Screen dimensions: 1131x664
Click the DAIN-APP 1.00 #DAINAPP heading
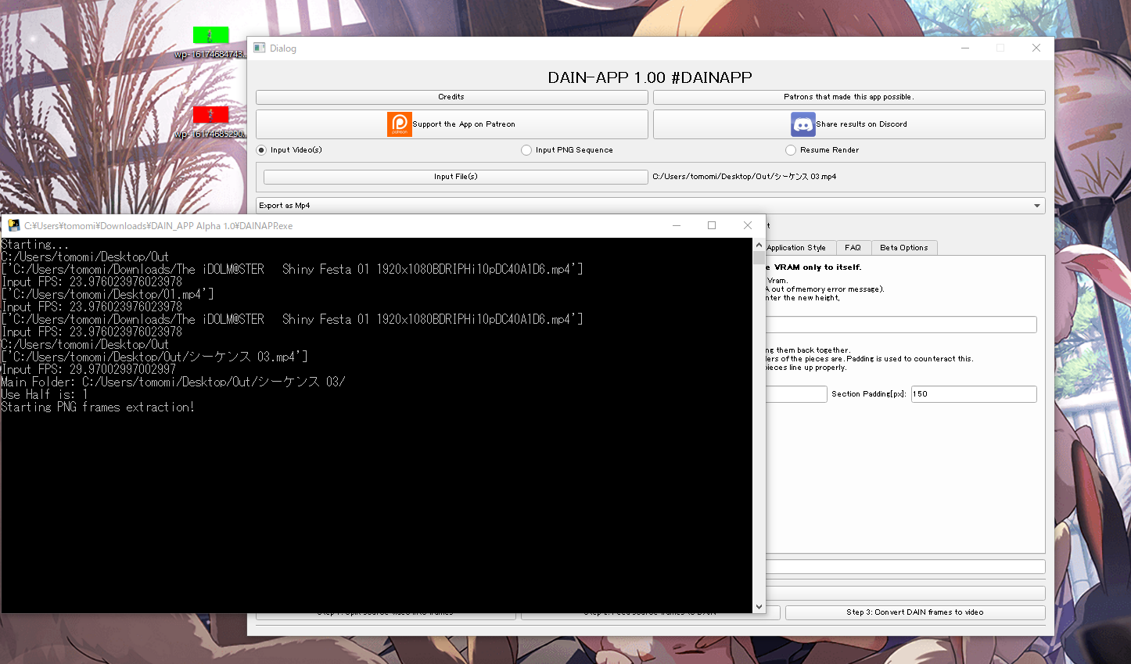(x=650, y=77)
